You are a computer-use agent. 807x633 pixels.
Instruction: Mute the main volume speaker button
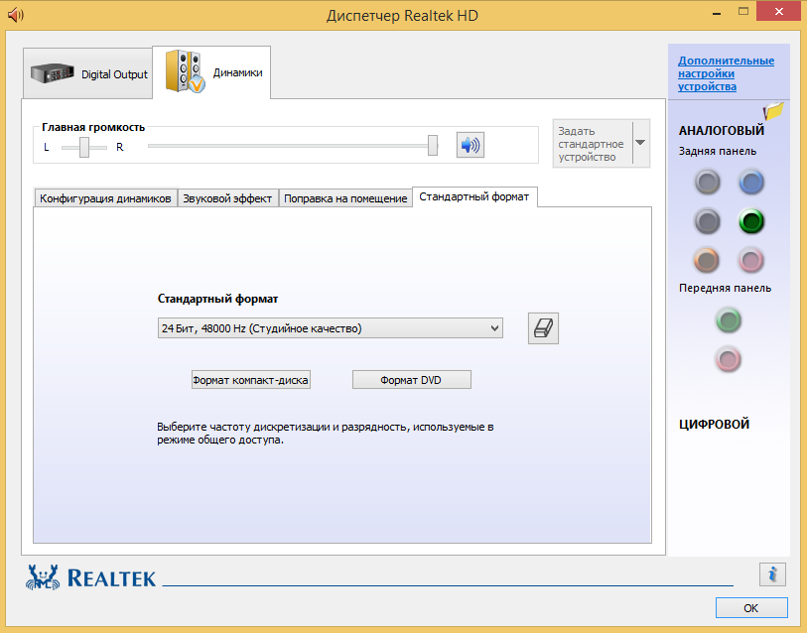470,145
